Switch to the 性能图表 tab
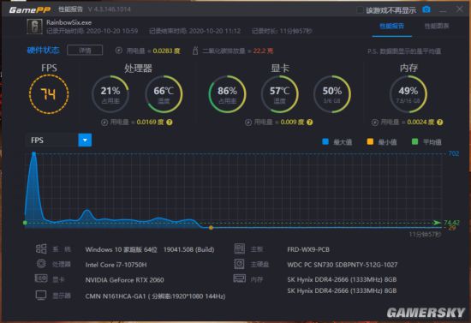 click(437, 27)
